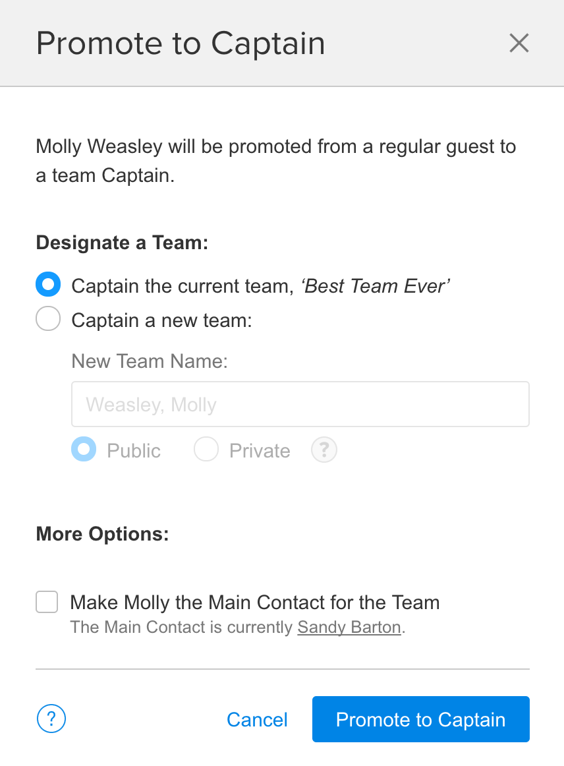
Task: Choose the 'Captain a new team' radio button
Action: pyautogui.click(x=48, y=320)
